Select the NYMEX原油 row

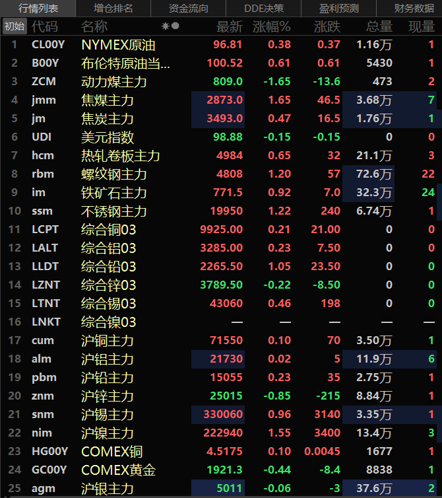(119, 45)
